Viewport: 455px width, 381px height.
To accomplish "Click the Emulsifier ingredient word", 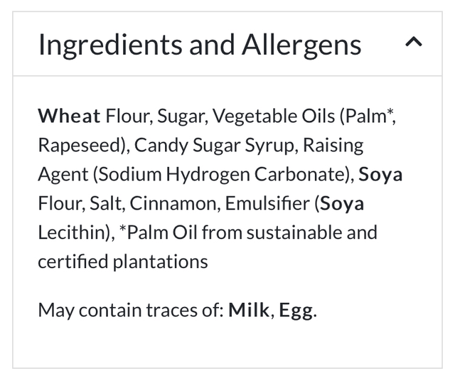I will (x=267, y=203).
